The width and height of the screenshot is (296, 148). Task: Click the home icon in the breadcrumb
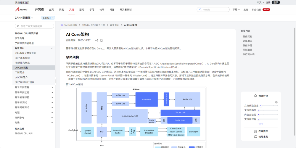pyautogui.click(x=62, y=25)
